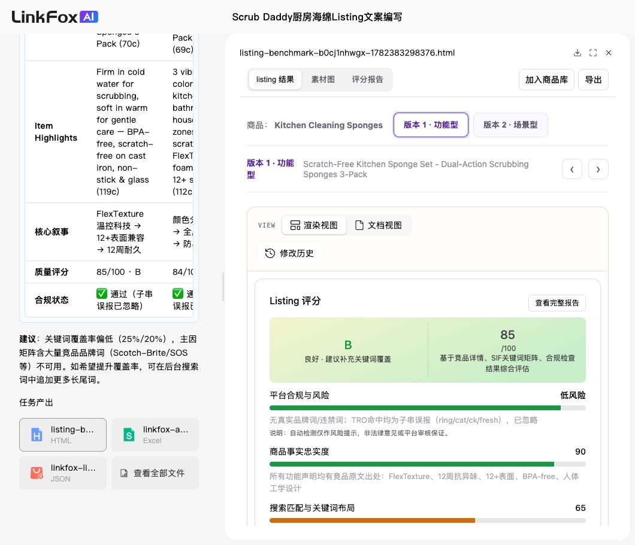Click the 导出 button
The height and width of the screenshot is (545, 635).
[x=593, y=80]
